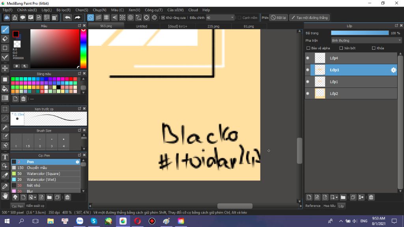The width and height of the screenshot is (404, 227).
Task: Select the Magic Wand tool
Action: coord(5,127)
